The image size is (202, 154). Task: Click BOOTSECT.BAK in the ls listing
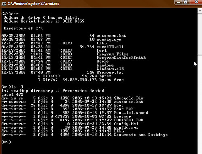tap(128, 120)
